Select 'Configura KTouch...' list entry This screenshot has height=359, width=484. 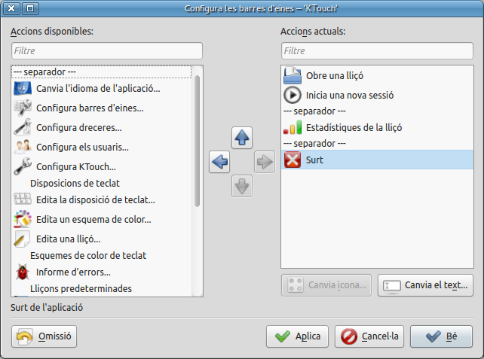[75, 166]
